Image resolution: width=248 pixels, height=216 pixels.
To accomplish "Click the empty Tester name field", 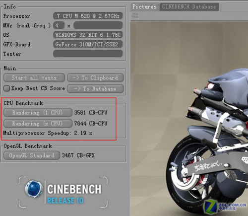I will 88,54.
